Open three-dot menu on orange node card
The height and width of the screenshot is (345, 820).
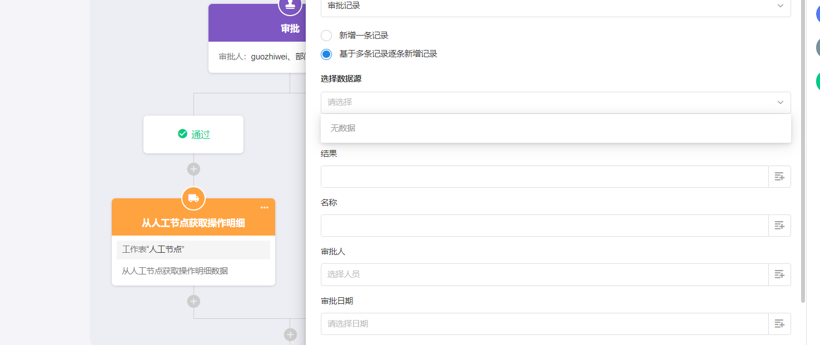click(264, 208)
